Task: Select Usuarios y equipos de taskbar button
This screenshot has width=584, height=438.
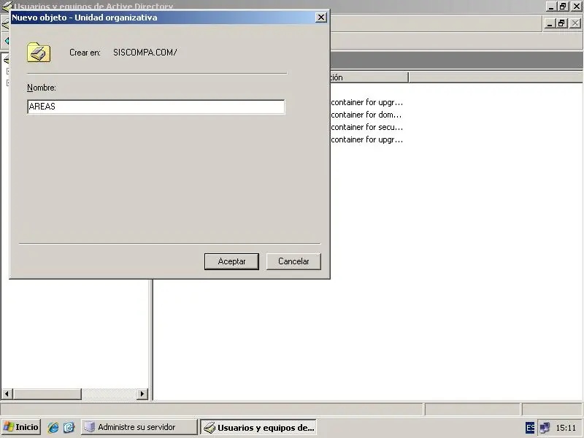Action: click(258, 427)
